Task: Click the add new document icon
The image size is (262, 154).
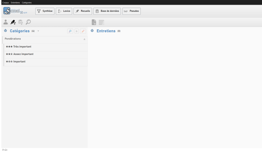Action: point(94,22)
